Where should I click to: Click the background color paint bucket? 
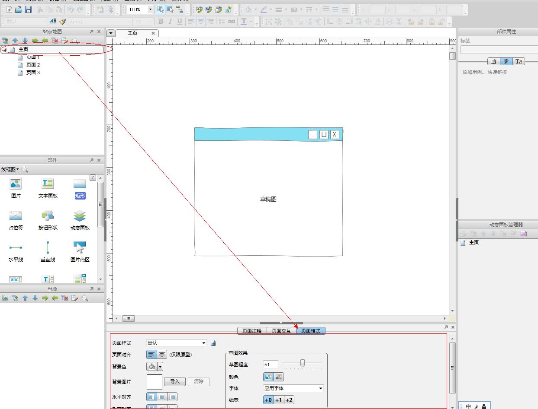coord(152,367)
